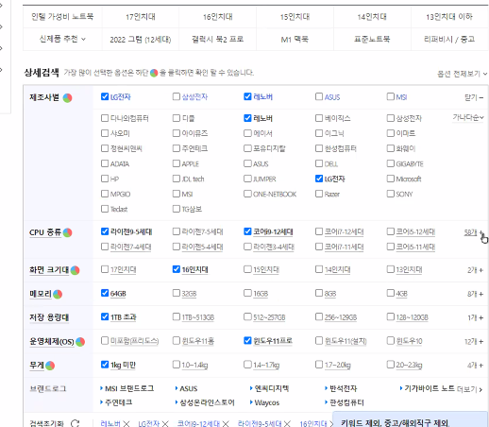This screenshot has height=427, width=489.
Task: Click the 저장 용량대 filter label
Action: [49, 317]
